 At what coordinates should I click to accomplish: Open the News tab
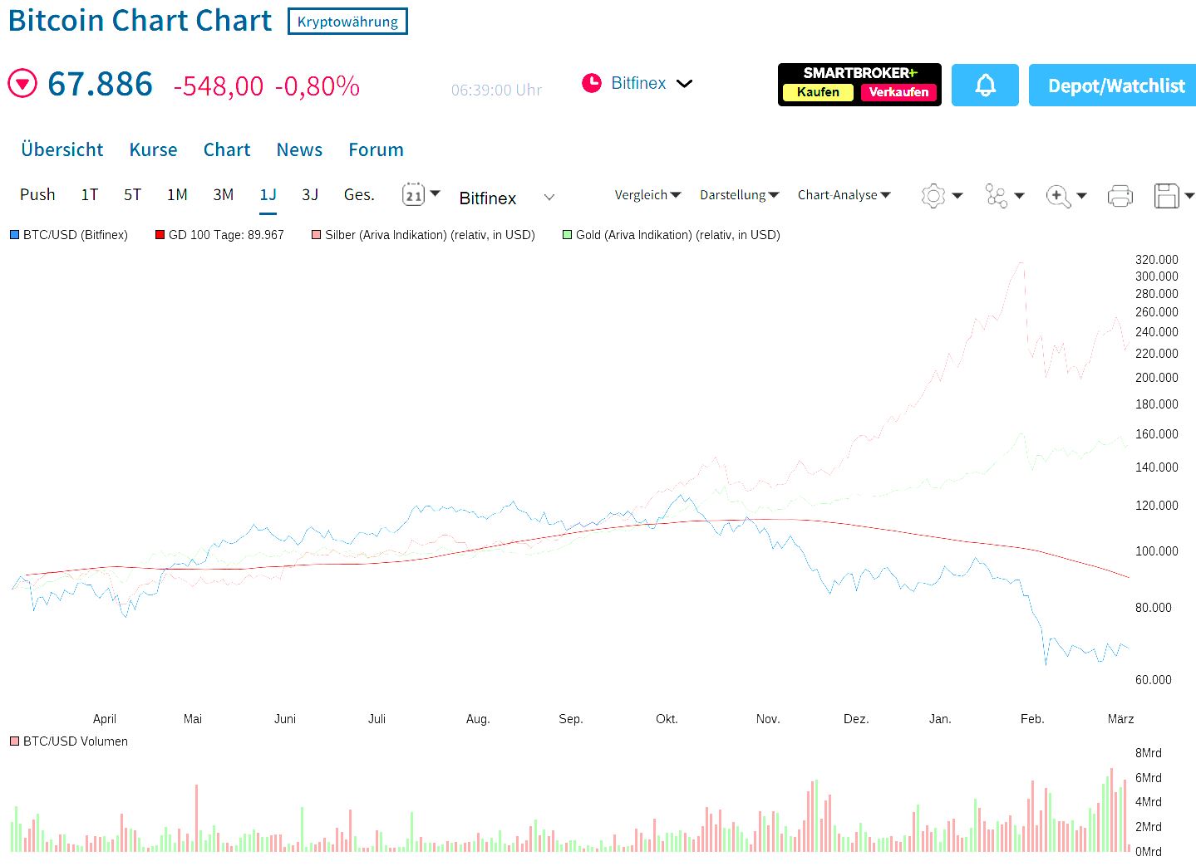pyautogui.click(x=299, y=149)
